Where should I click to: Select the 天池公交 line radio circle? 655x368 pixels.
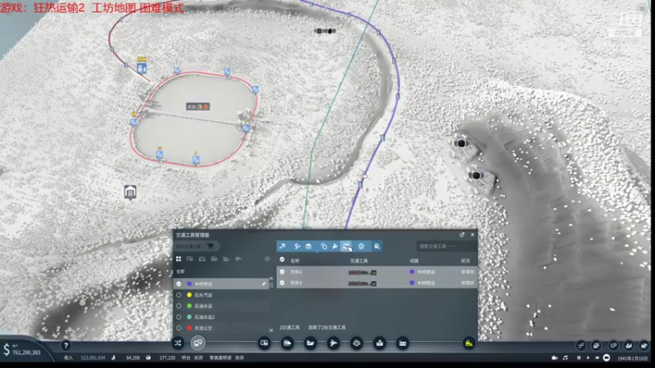(x=178, y=328)
